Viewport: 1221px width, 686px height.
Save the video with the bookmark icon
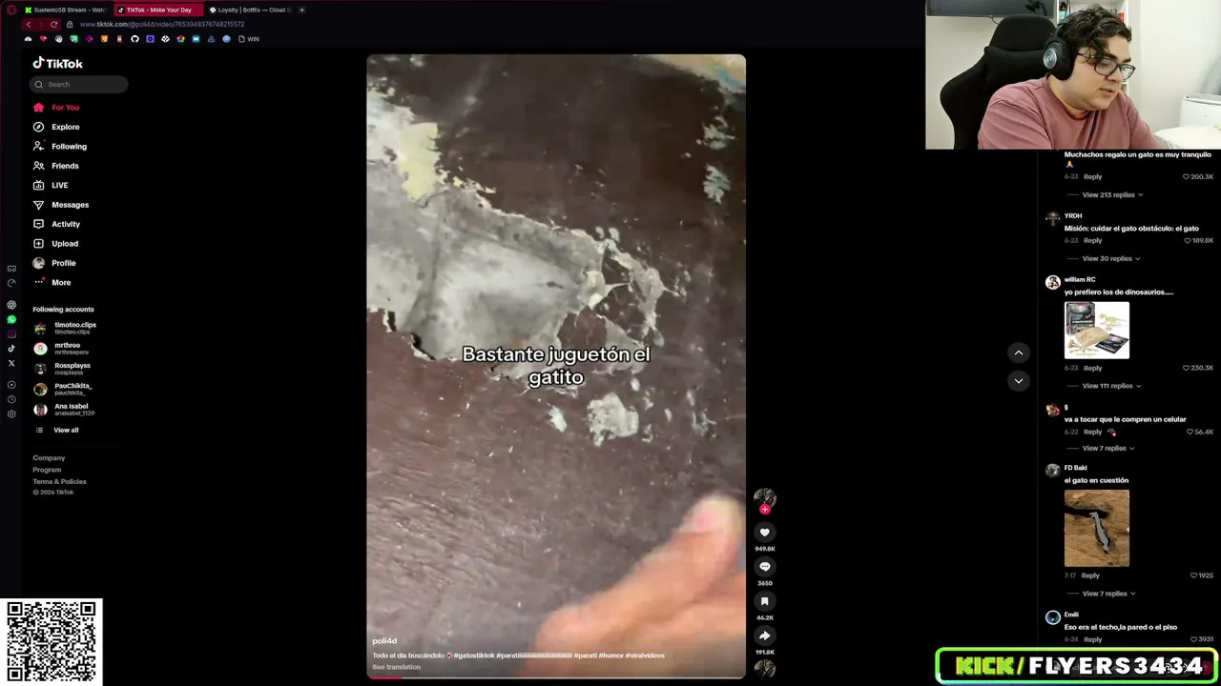pyautogui.click(x=764, y=601)
